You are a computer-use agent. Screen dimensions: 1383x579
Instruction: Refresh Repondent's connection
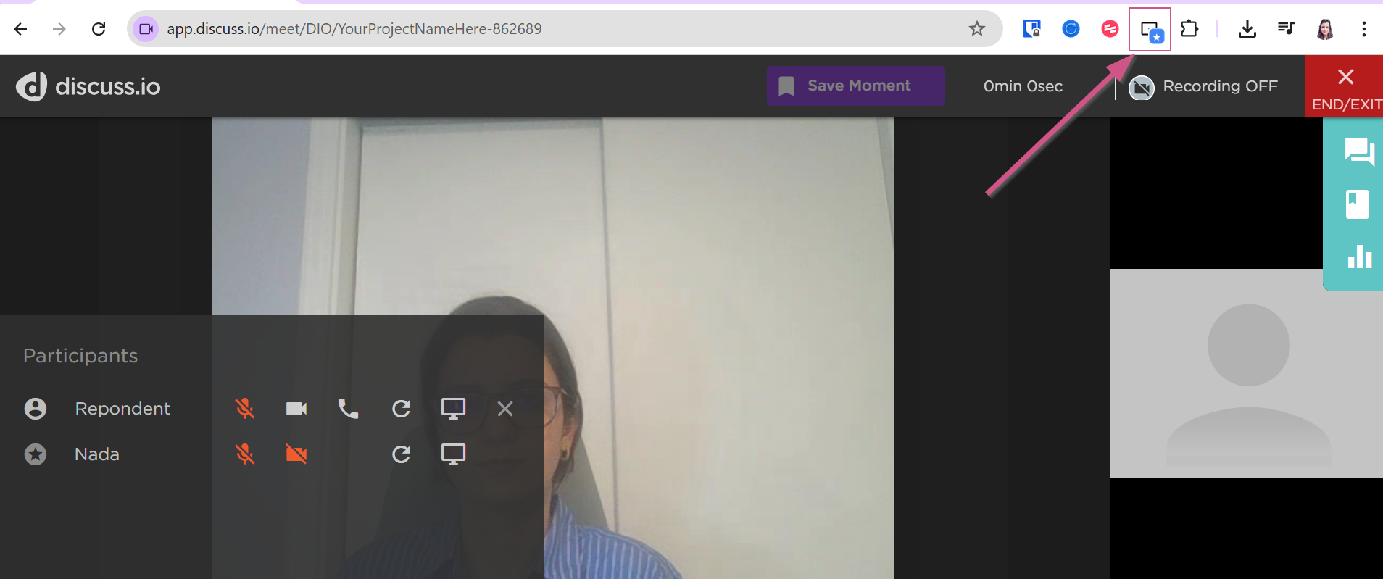402,409
